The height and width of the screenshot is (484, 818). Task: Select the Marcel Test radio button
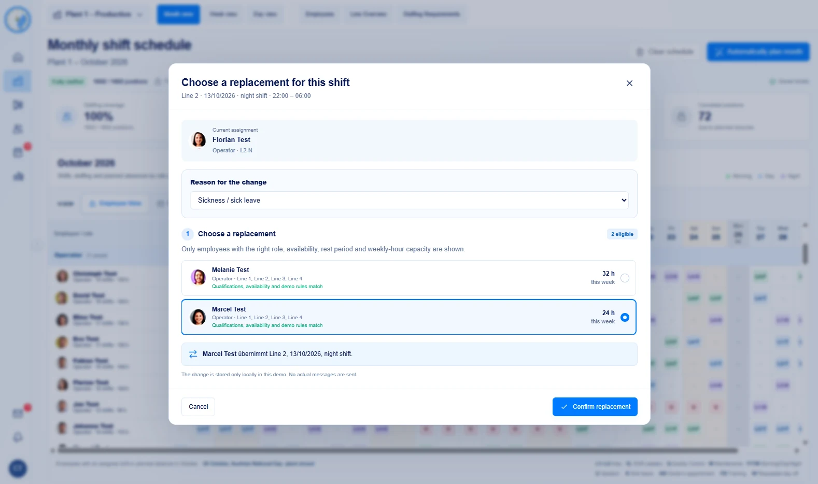[x=625, y=317]
